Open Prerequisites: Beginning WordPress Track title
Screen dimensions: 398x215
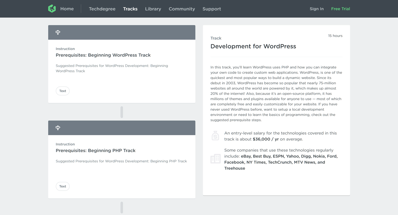(x=103, y=55)
